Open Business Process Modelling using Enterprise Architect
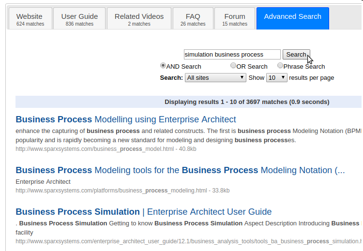The height and width of the screenshot is (251, 363). (126, 119)
